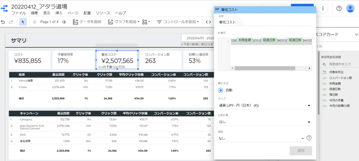The width and height of the screenshot is (359, 161).
Task: Go to next page arrow
Action: (x=64, y=22)
